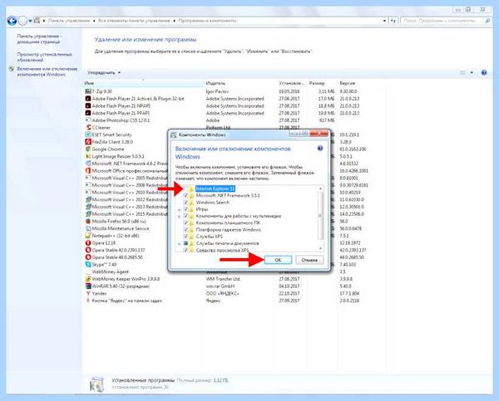Sort the list by the Имя column
This screenshot has width=499, height=401.
coord(142,83)
